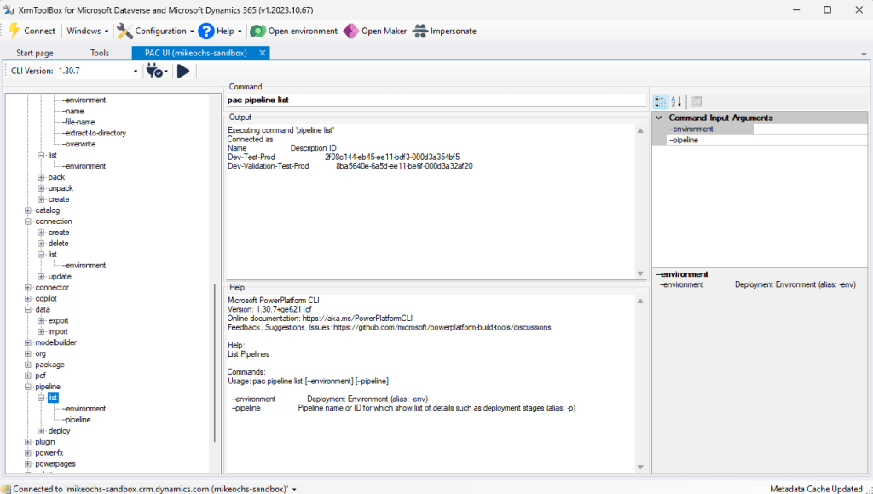Select the highlighted list item under pipeline

[53, 398]
